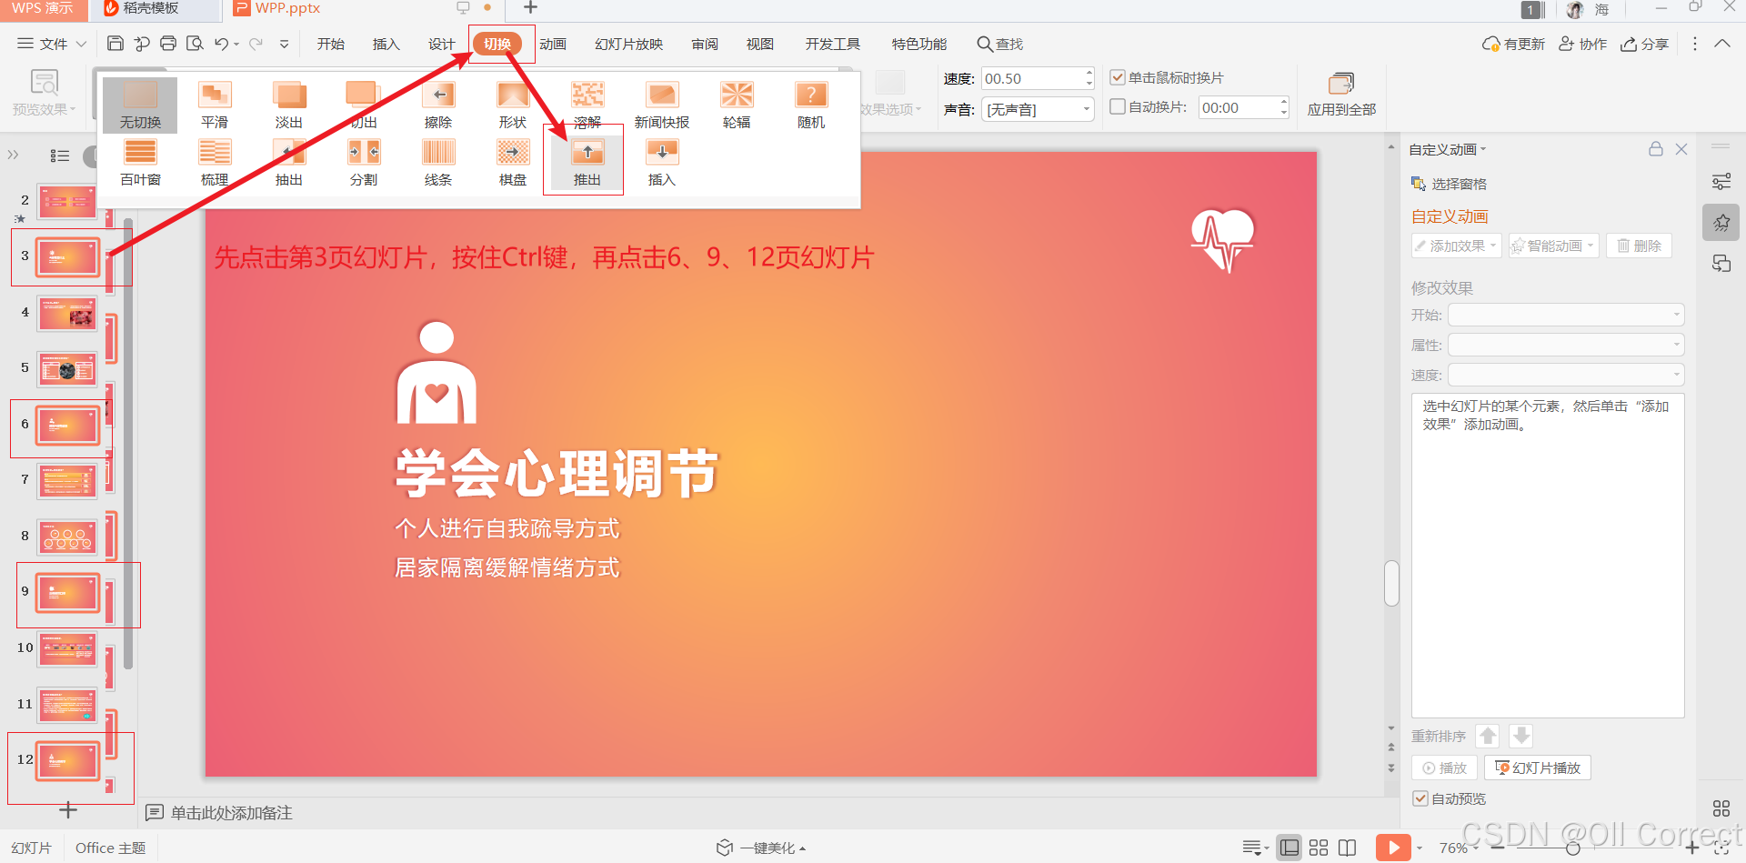Viewport: 1746px width, 863px height.
Task: Click the print icon in quick toolbar
Action: [x=168, y=44]
